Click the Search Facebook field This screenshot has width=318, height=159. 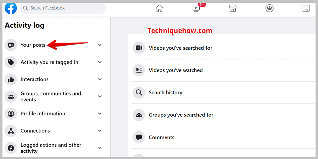(62, 8)
